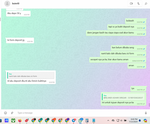Open the red ExpressVPN taskbar icon
The image size is (150, 124).
(27, 120)
